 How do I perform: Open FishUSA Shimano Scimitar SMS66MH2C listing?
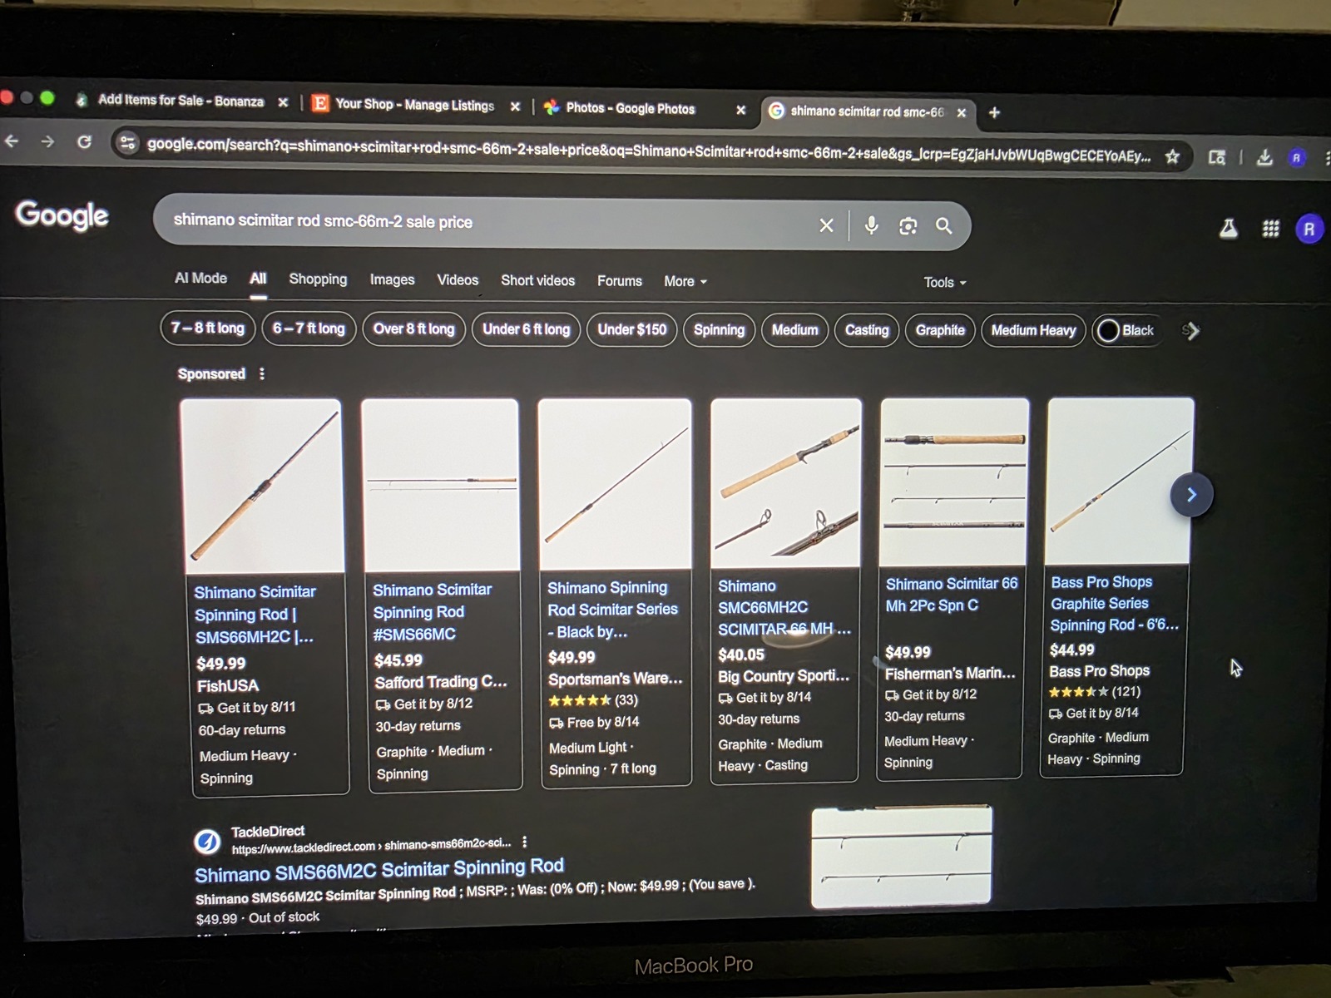point(255,615)
